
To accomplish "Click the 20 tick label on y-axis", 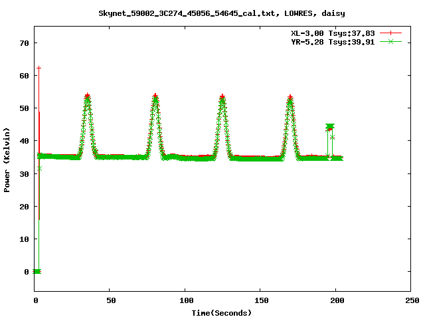I will [x=24, y=207].
